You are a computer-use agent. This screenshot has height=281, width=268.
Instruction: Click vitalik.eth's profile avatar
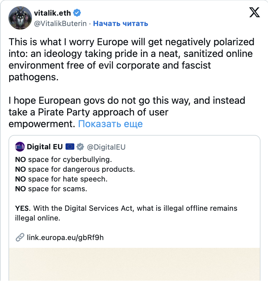click(x=20, y=18)
